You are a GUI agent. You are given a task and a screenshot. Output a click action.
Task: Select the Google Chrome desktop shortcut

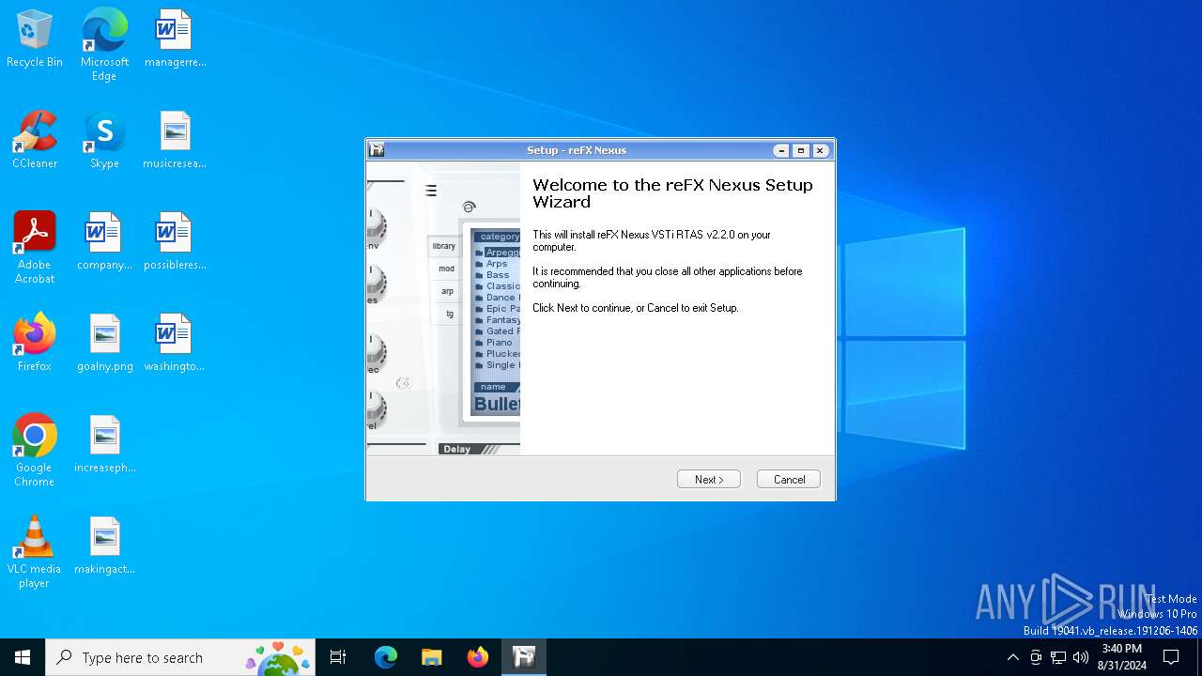(x=35, y=451)
